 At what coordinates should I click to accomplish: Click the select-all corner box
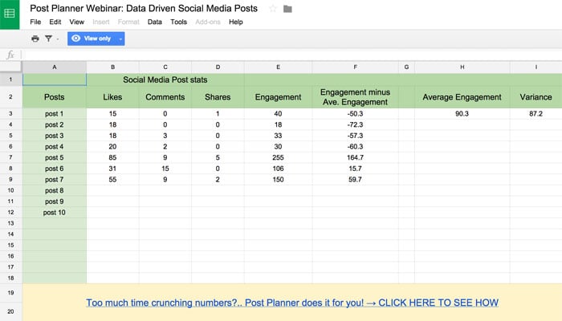tap(10, 67)
